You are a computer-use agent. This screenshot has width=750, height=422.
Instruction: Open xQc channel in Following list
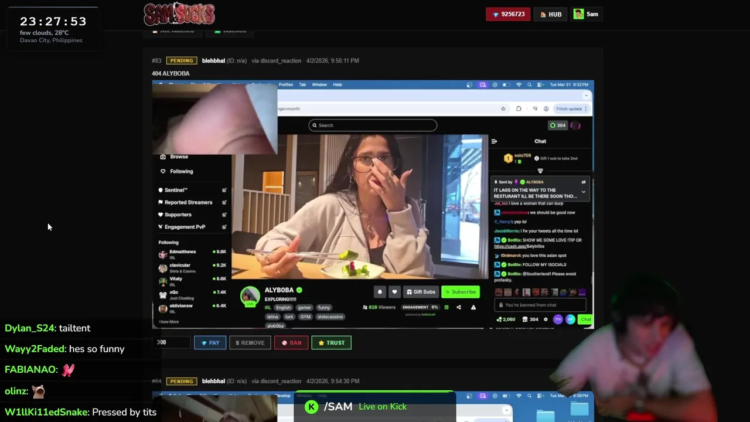[x=192, y=294]
